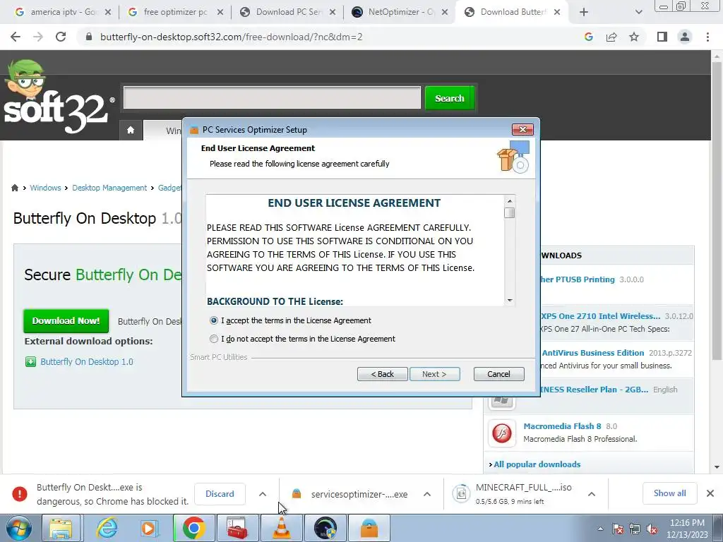Click PC Services Optimizer setup taskbar icon
This screenshot has height=542, width=723.
pyautogui.click(x=369, y=528)
